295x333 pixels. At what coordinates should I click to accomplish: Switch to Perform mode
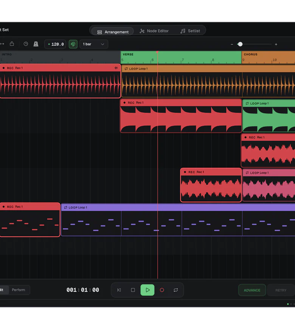pos(19,290)
